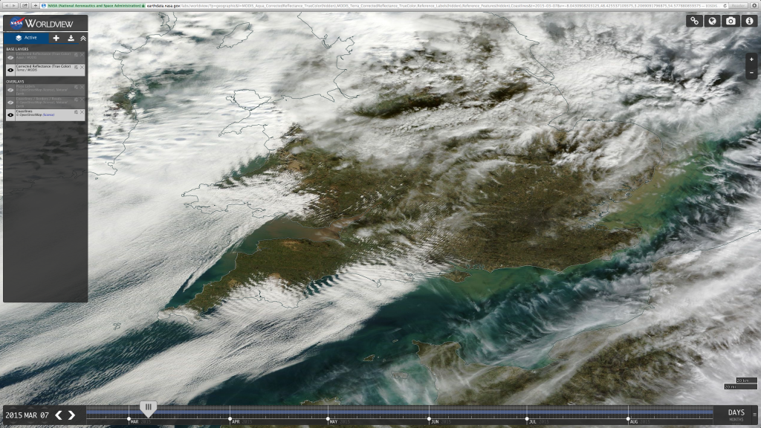This screenshot has height=428, width=761.
Task: Open the information menu
Action: (x=749, y=21)
